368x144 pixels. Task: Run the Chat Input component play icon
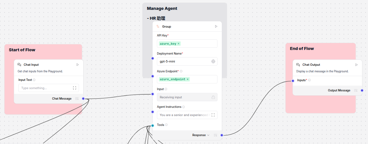(78, 64)
